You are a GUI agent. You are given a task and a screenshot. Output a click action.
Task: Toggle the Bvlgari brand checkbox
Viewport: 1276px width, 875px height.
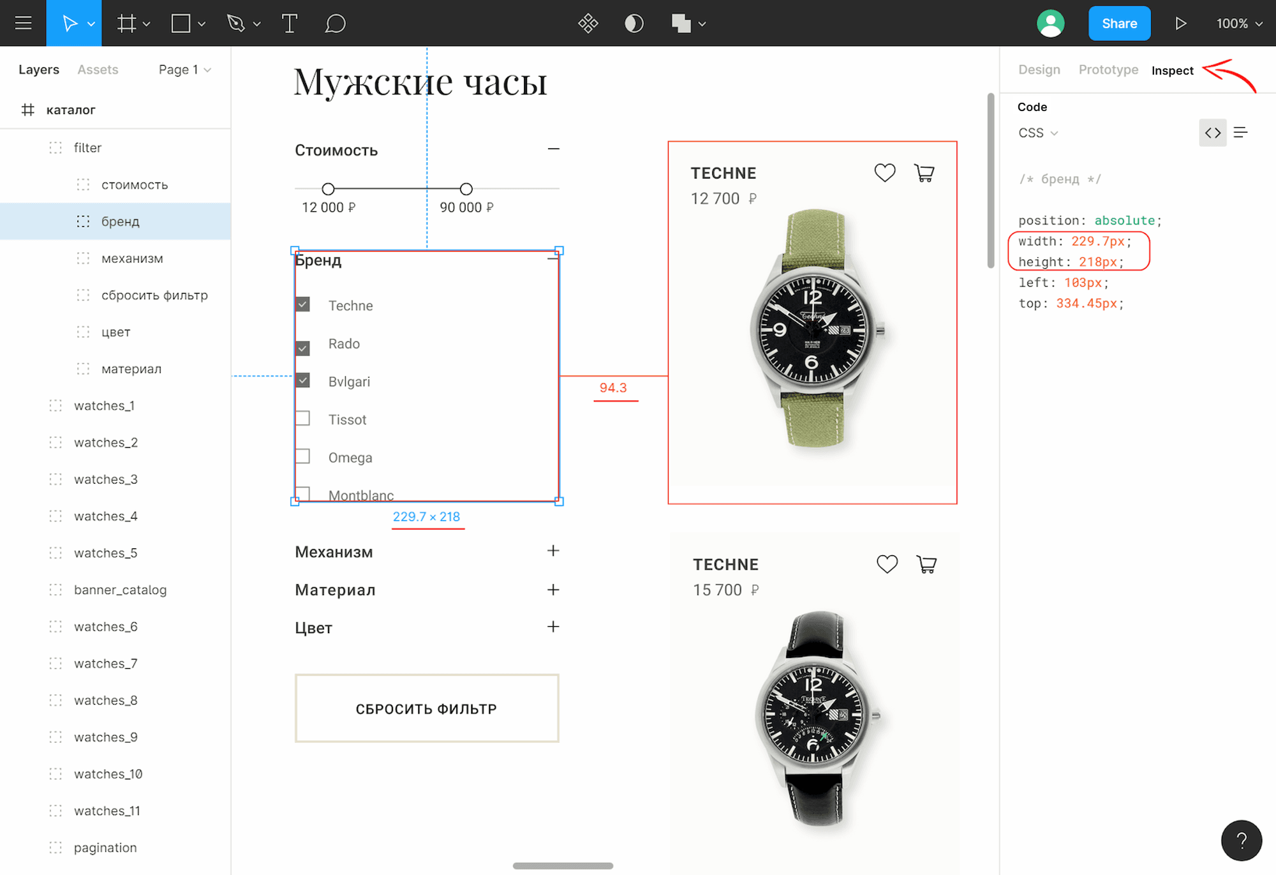click(x=304, y=380)
